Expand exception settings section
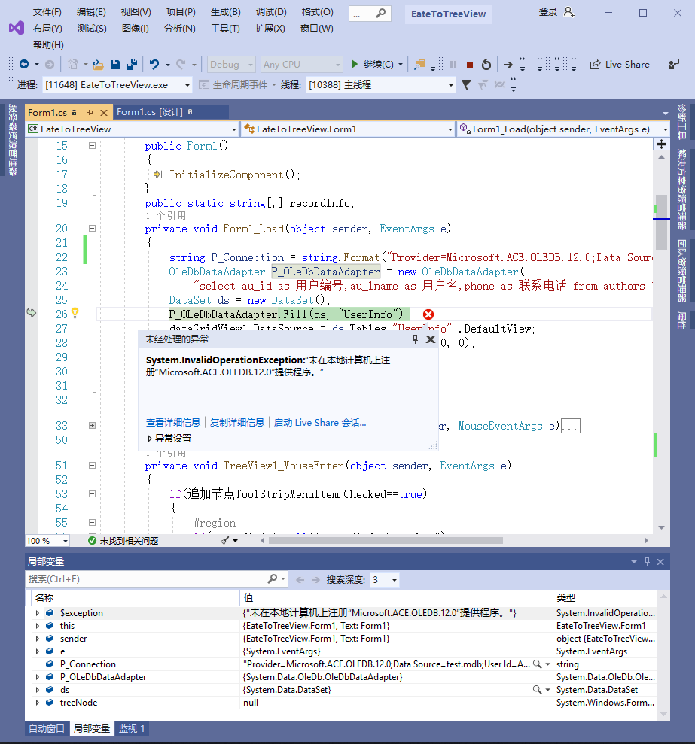Image resolution: width=695 pixels, height=744 pixels. [150, 439]
